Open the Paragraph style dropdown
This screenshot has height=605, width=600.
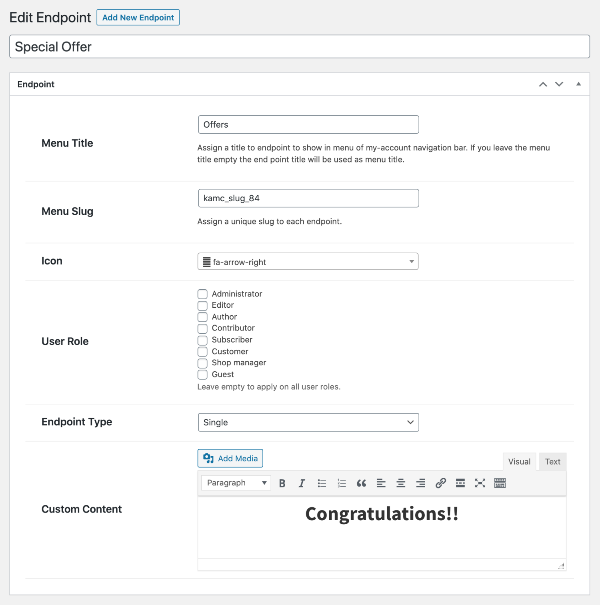coord(235,483)
